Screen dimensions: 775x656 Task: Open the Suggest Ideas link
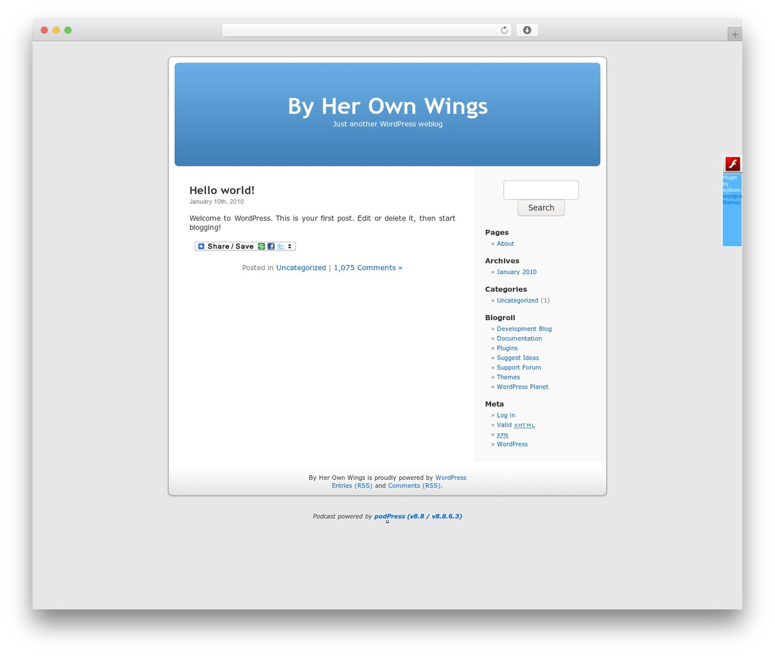518,358
